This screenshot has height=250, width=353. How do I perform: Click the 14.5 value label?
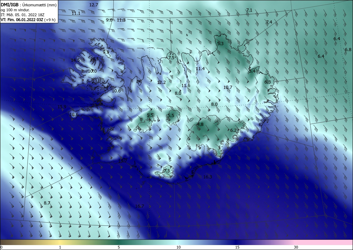(75, 60)
